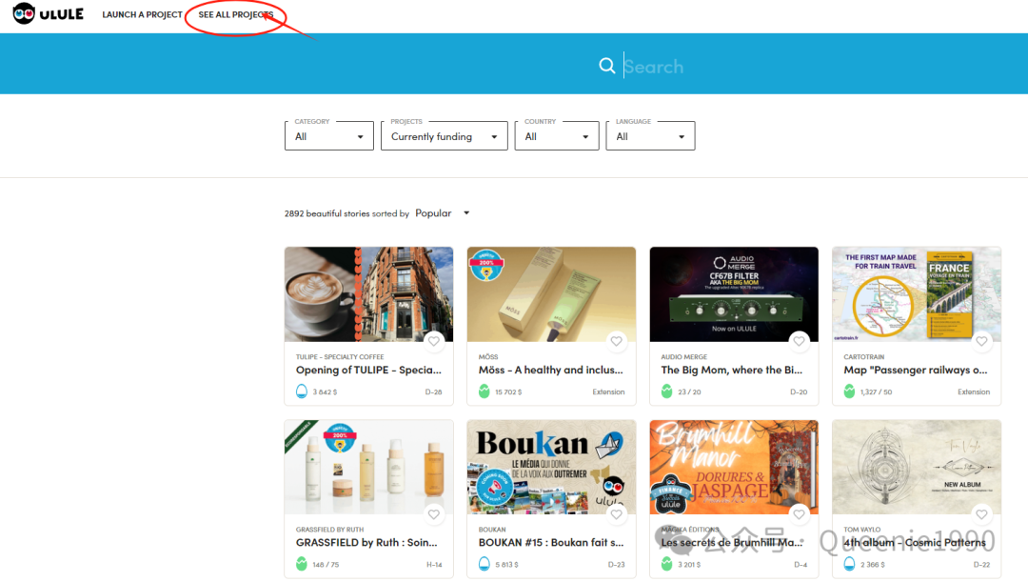This screenshot has height=582, width=1028.
Task: Click the egg icon beside 5 813 $
Action: point(484,564)
